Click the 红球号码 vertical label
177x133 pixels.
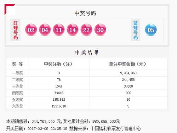click(x=16, y=30)
